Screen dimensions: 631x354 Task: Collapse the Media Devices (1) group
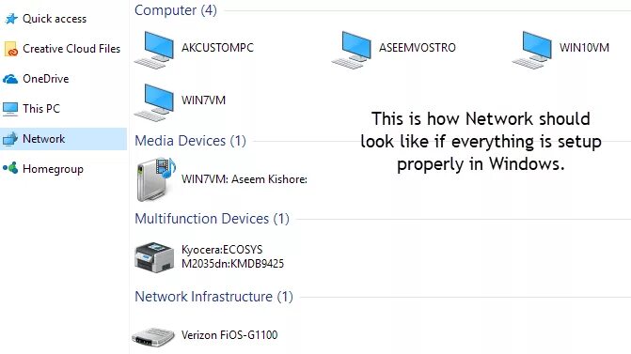[x=190, y=141]
